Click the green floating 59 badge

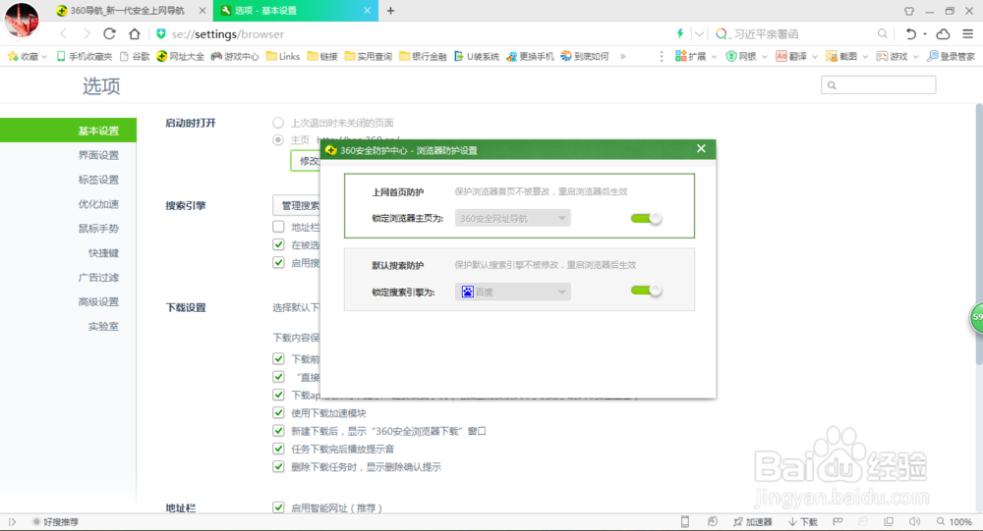point(976,318)
